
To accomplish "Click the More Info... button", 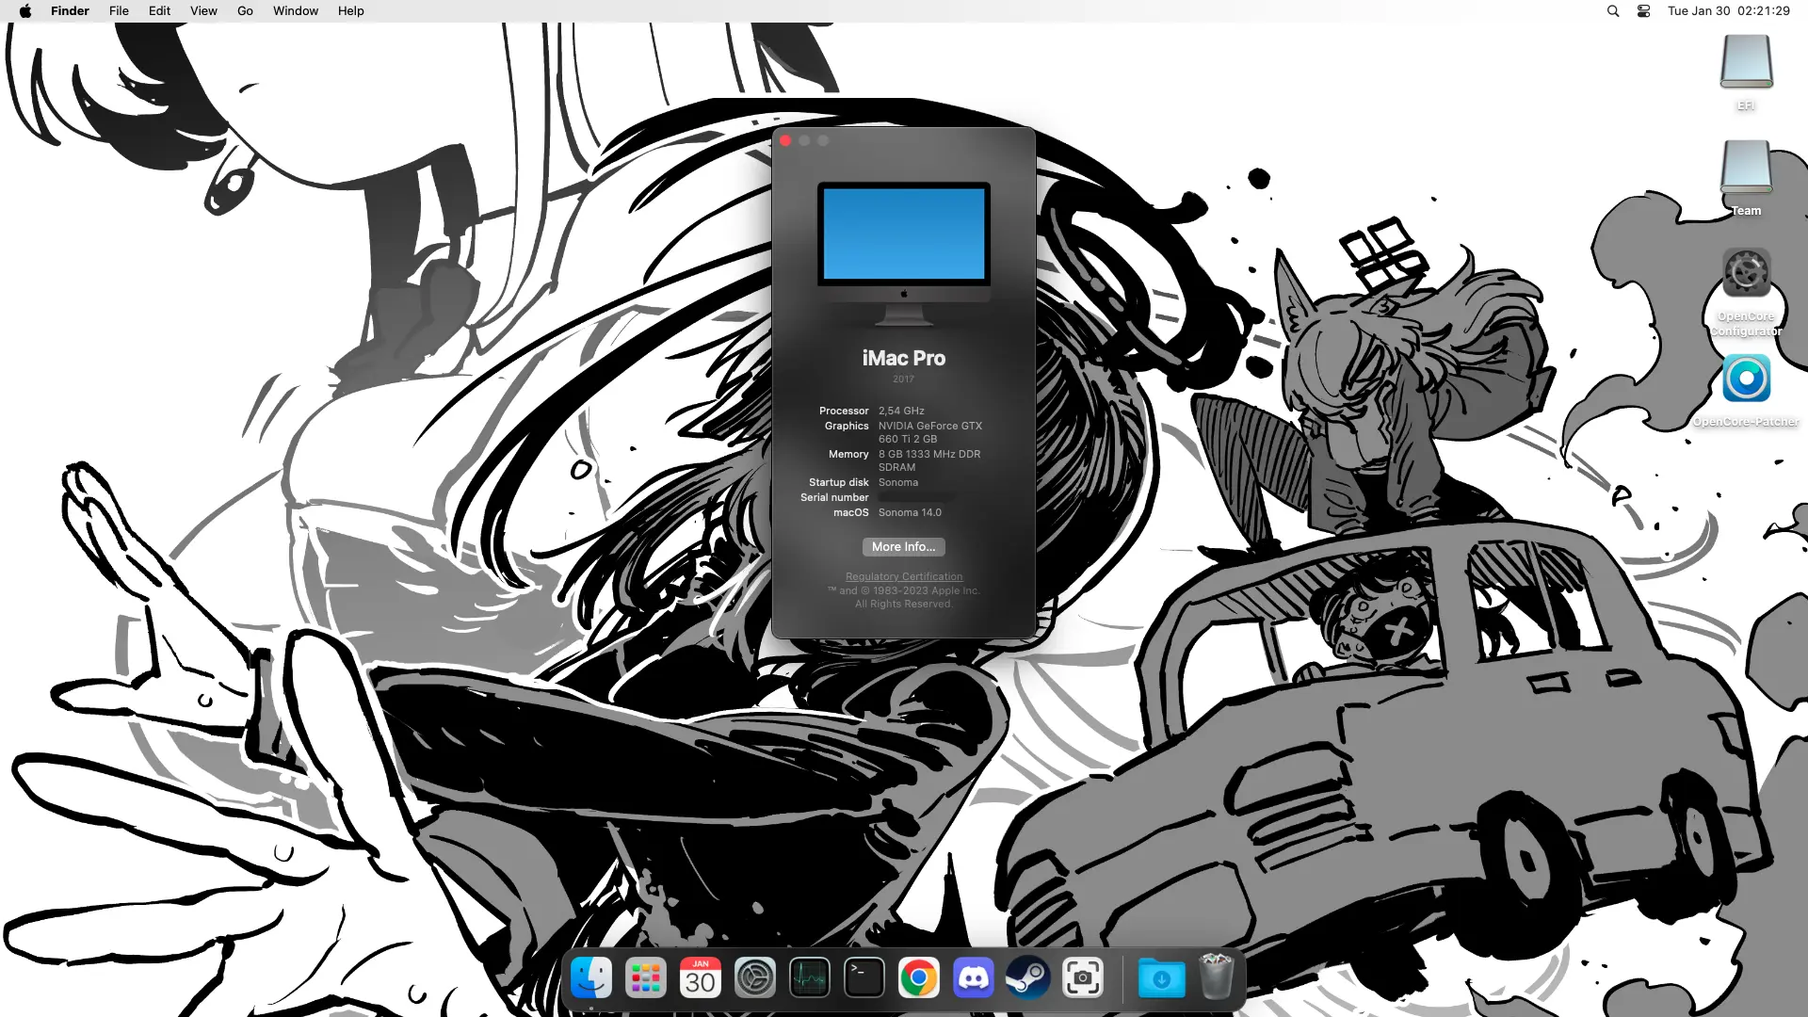I will point(904,547).
